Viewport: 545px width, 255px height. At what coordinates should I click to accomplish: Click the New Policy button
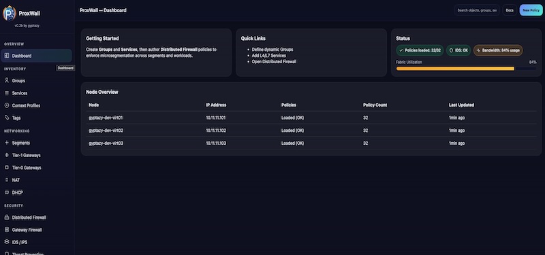point(531,10)
